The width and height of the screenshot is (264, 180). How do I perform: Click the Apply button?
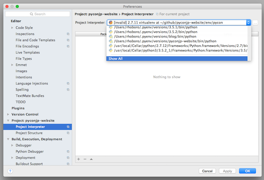click(228, 171)
